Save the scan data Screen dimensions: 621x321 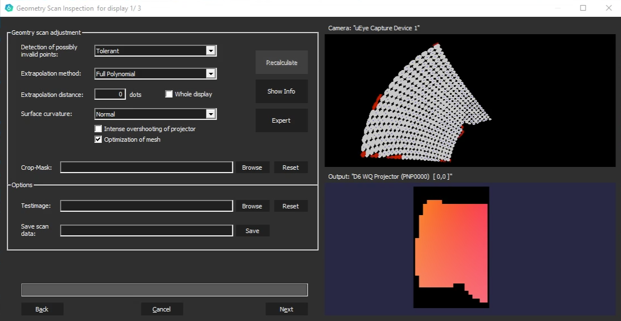(253, 231)
